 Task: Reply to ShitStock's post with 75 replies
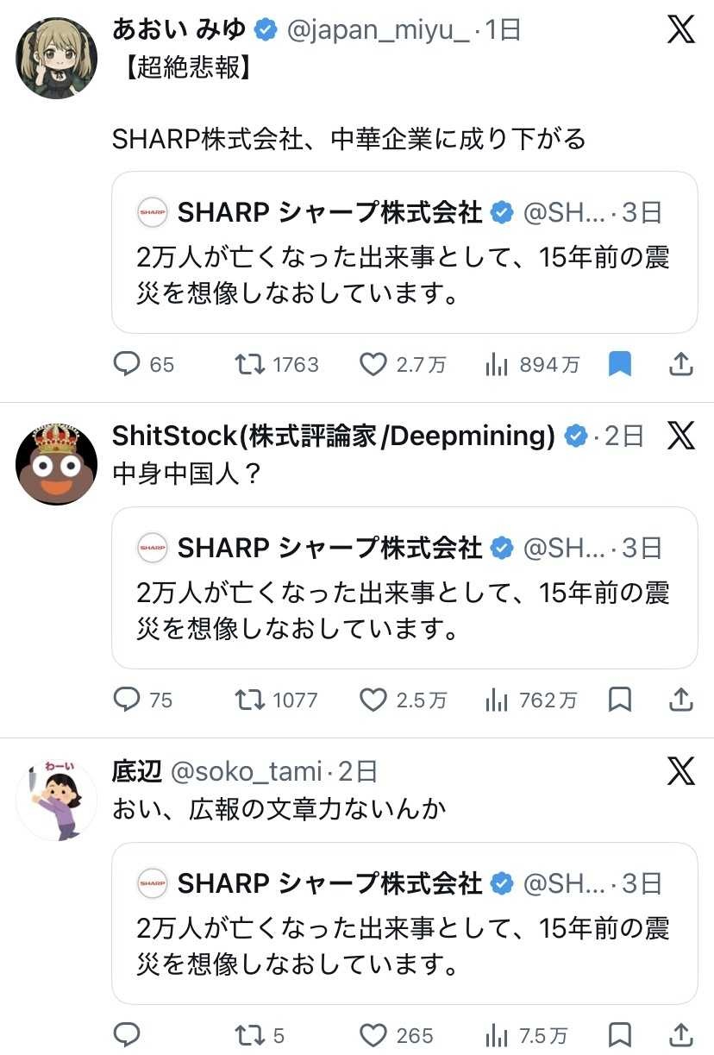click(127, 700)
